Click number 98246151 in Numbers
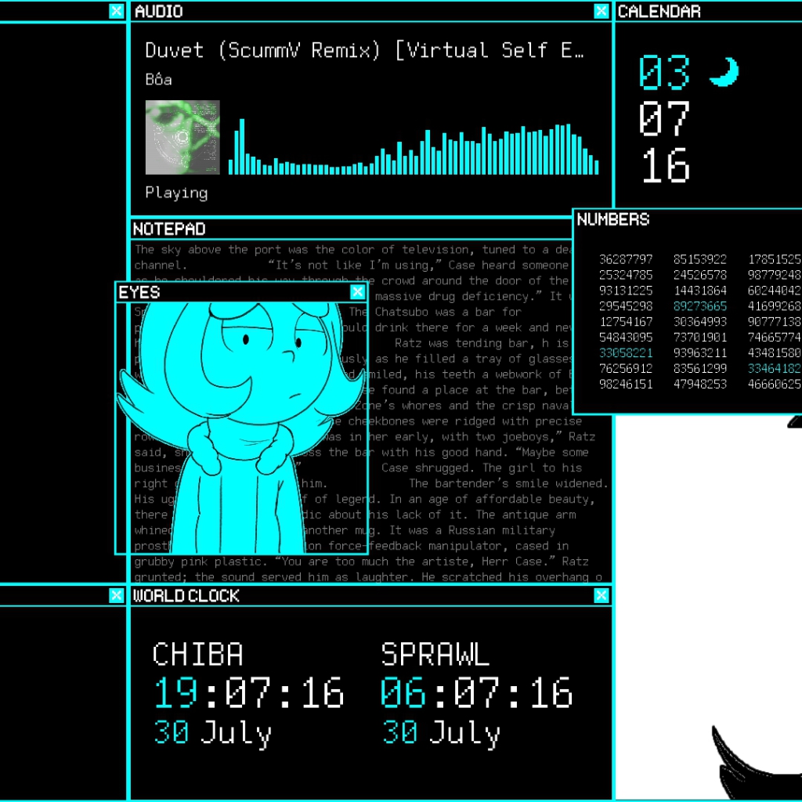Image resolution: width=802 pixels, height=802 pixels. [626, 384]
